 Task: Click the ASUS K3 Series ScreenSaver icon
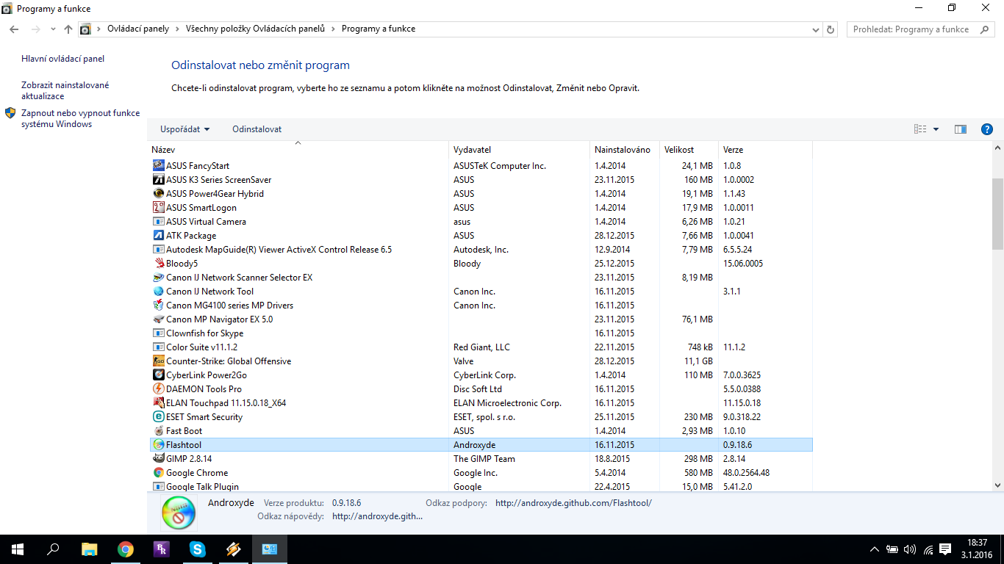click(158, 180)
